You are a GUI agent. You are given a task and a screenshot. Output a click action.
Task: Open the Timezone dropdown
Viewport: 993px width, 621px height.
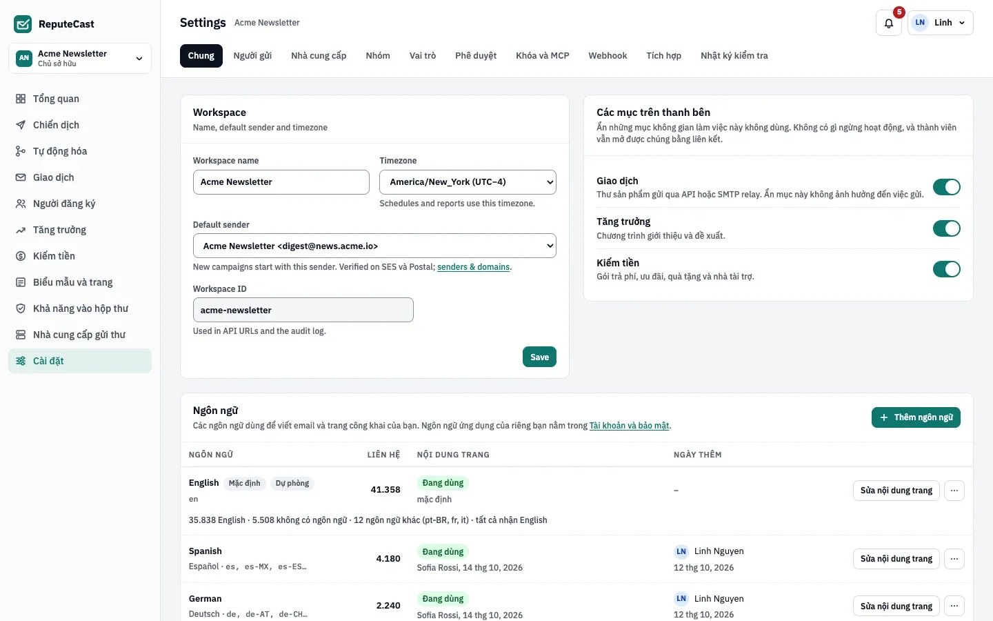coord(468,182)
